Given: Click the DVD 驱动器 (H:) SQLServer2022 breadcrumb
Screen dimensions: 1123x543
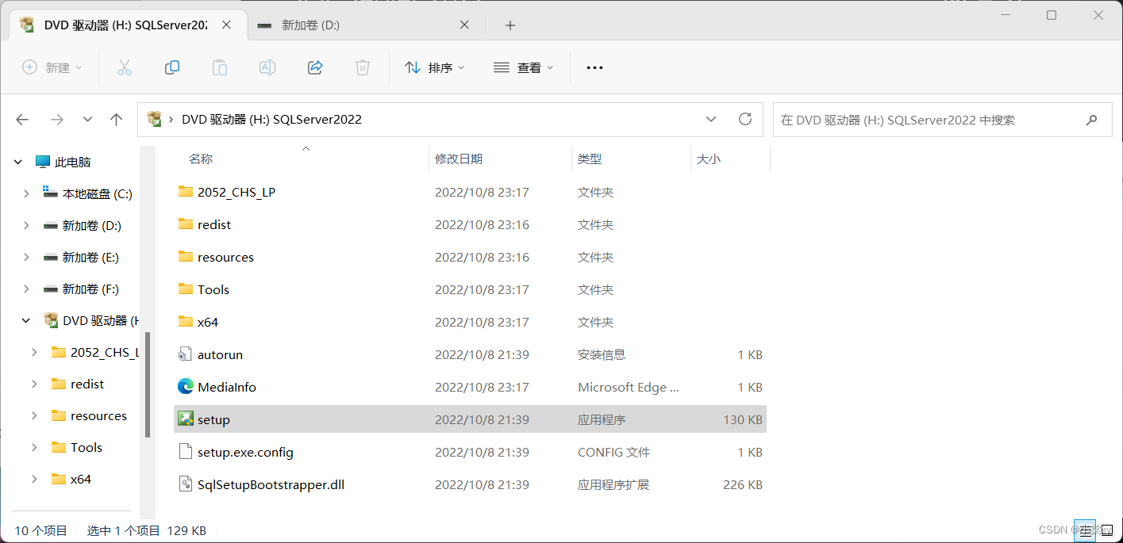Looking at the screenshot, I should tap(271, 120).
